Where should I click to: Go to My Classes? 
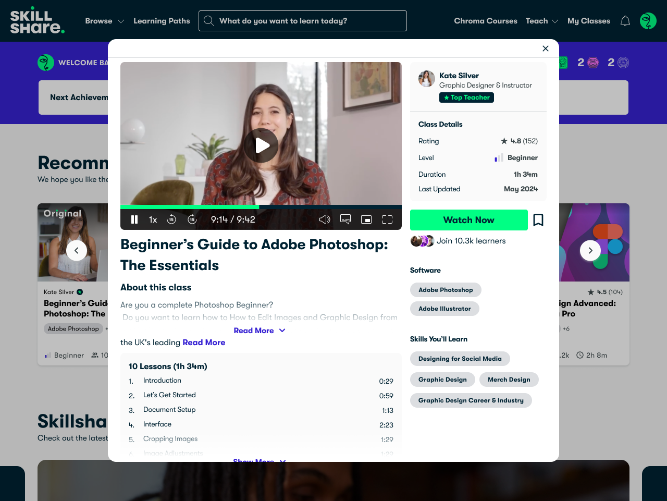coord(589,21)
